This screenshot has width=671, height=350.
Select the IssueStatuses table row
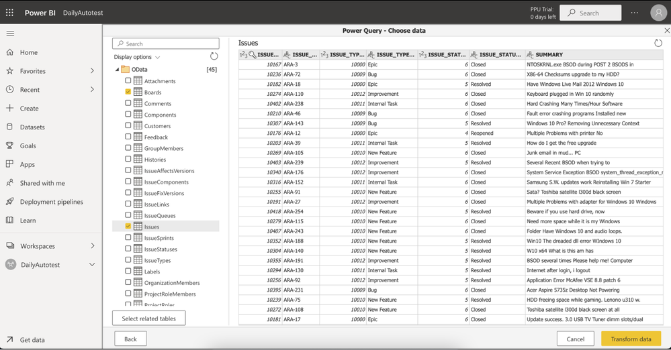click(x=166, y=249)
